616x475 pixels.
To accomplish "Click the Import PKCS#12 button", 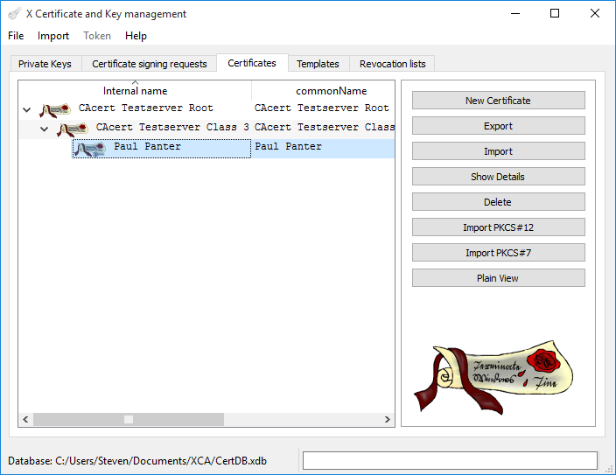I will [x=498, y=227].
